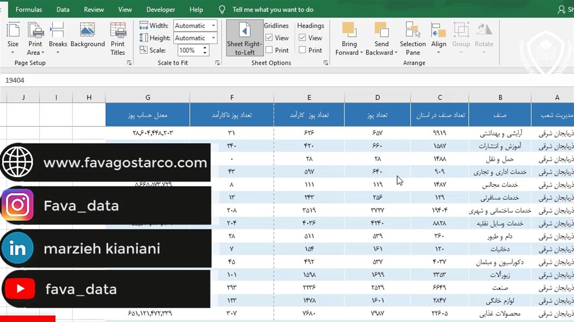The height and width of the screenshot is (322, 574).
Task: Open the Developer ribbon tab
Action: (x=161, y=9)
